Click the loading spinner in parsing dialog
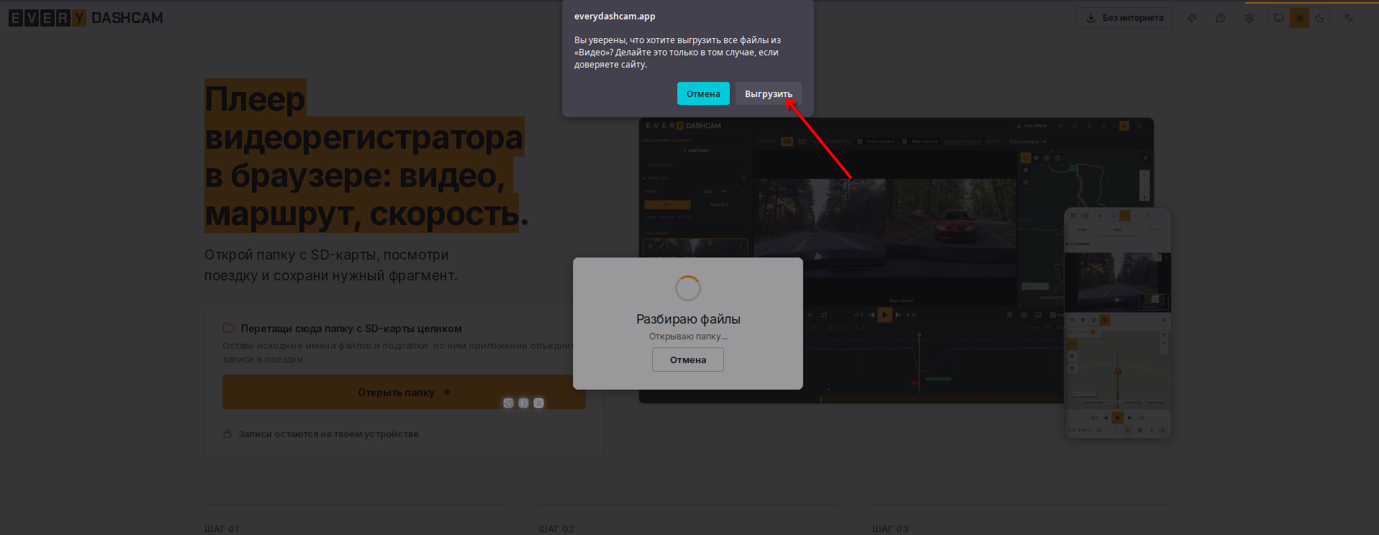 click(688, 288)
